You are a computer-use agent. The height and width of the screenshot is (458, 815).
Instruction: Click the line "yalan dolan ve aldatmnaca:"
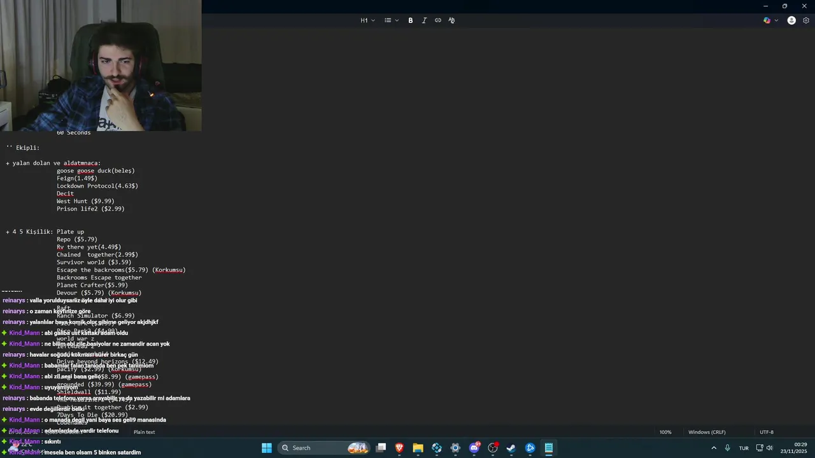tap(57, 163)
